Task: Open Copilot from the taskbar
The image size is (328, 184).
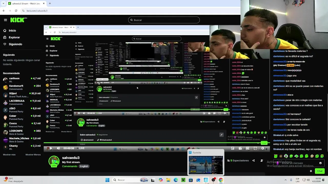Action: click(x=161, y=180)
